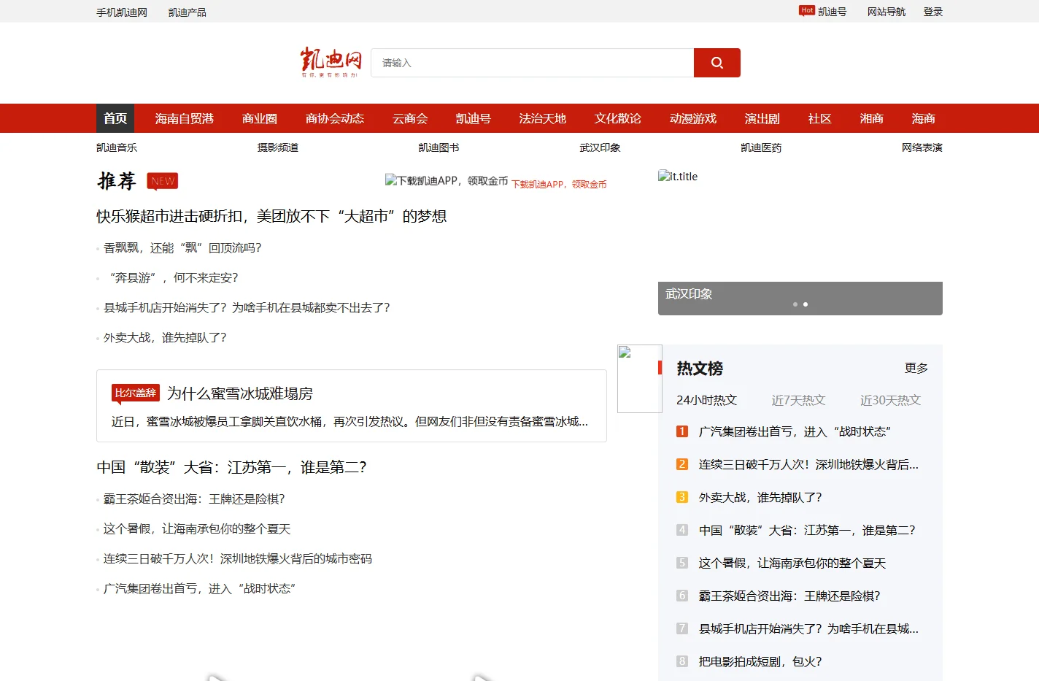Open the 网络表演 sub-channel link

[x=922, y=147]
